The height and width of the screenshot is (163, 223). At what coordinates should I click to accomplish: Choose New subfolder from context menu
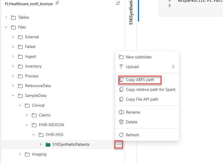tap(147, 57)
